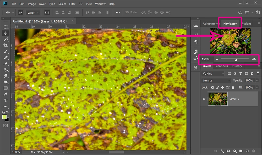Image resolution: width=262 pixels, height=155 pixels.
Task: Add a layer style fx
Action: point(222,151)
